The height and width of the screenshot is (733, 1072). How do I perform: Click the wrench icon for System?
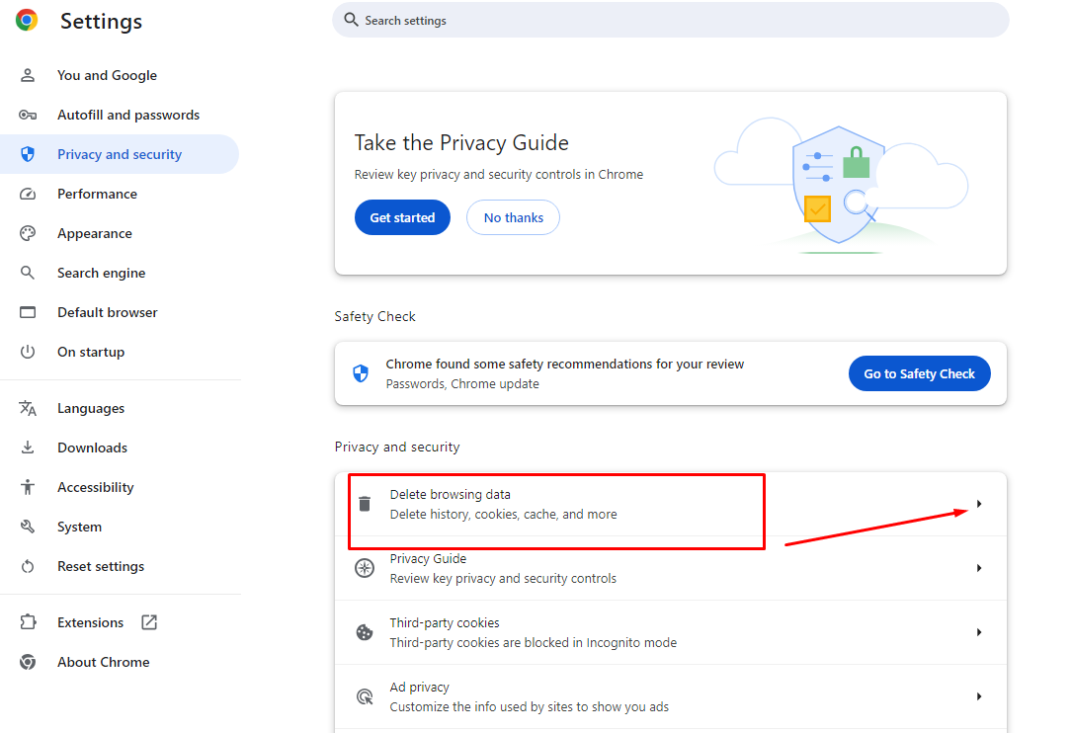tap(28, 527)
